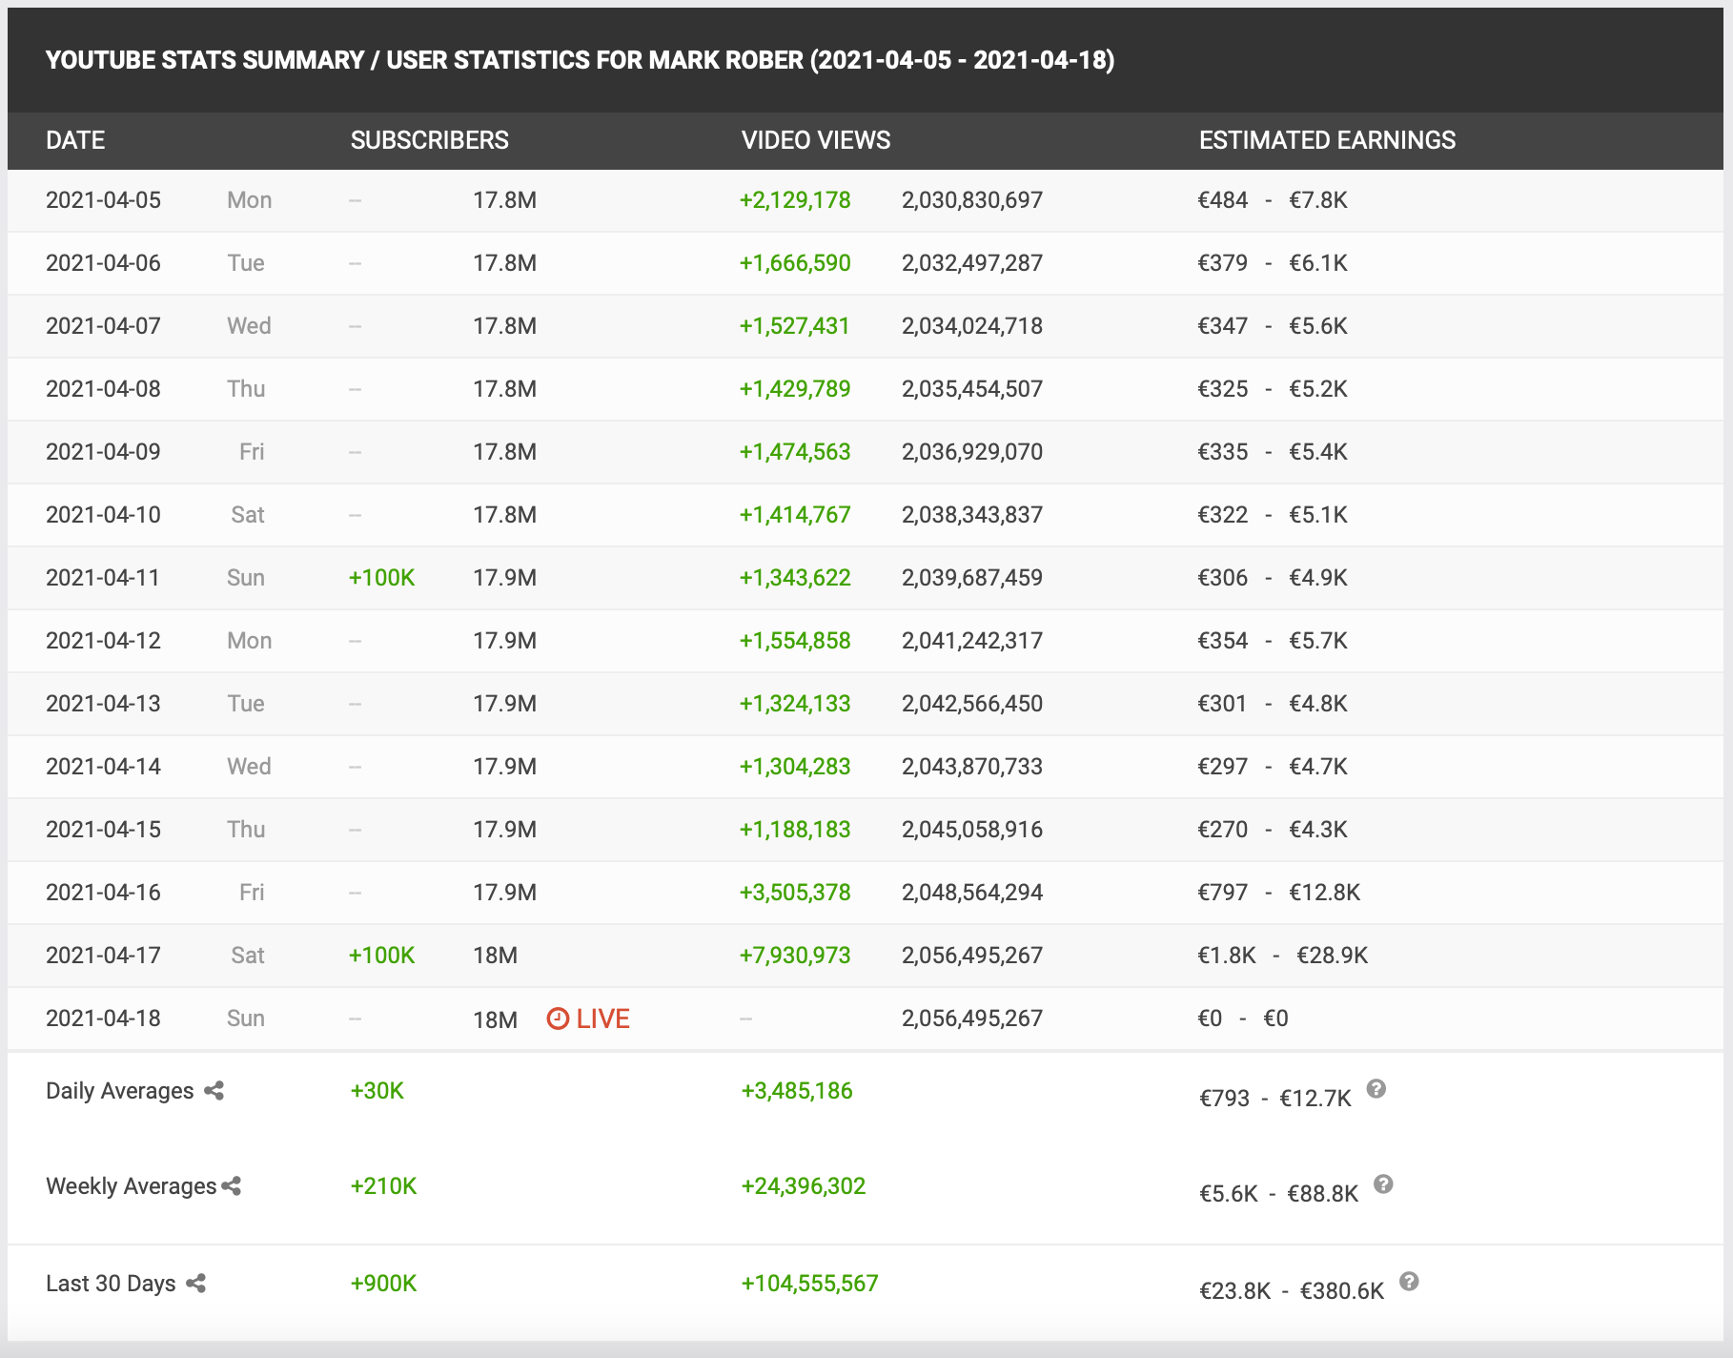Select the date 2021-04-07

pos(103,326)
